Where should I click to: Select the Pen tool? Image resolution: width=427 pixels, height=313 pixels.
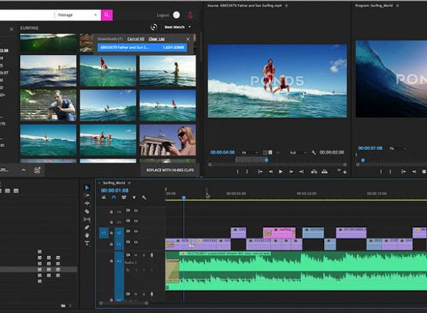[87, 227]
